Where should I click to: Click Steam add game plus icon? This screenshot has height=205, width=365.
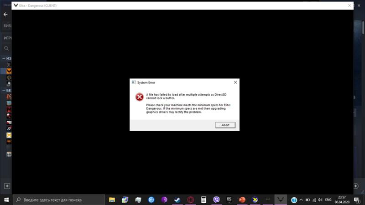tap(7, 186)
